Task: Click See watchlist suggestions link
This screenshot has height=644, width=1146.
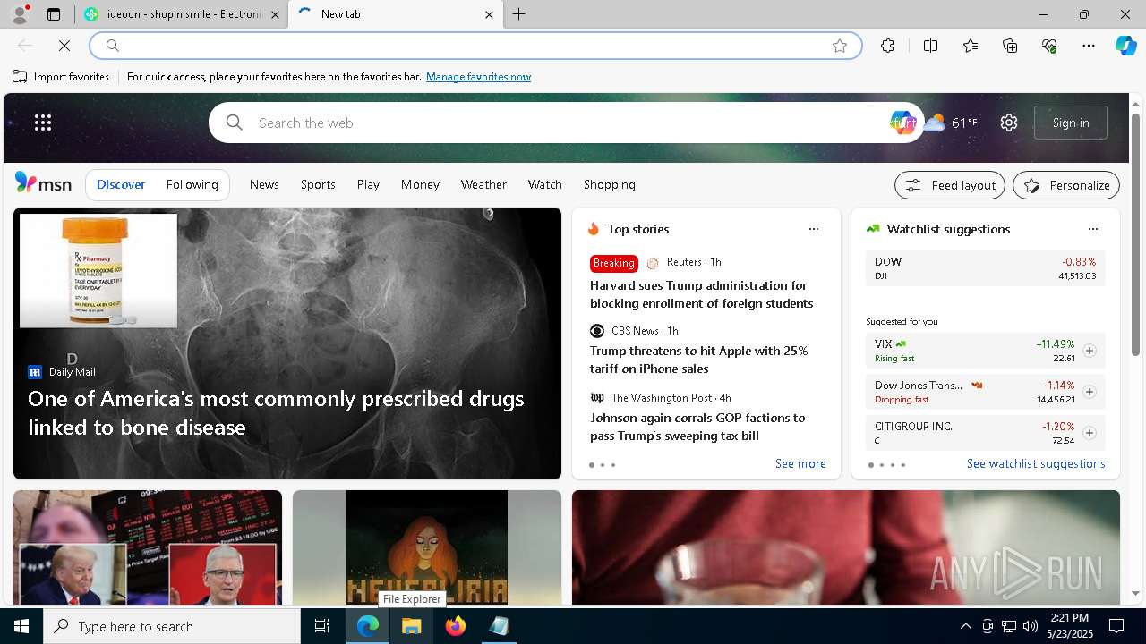Action: (x=1036, y=463)
